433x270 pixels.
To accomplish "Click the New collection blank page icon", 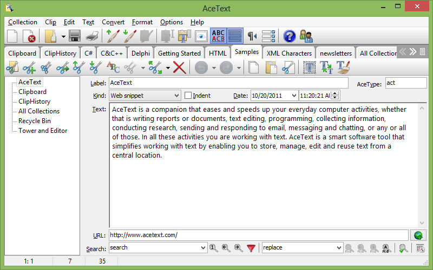I will [x=12, y=36].
